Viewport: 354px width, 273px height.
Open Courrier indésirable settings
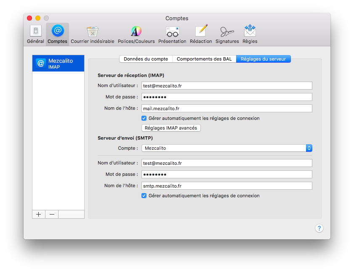tap(92, 34)
